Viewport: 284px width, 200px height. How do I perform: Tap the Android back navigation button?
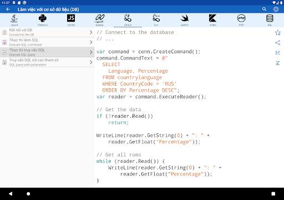pyautogui.click(x=11, y=194)
